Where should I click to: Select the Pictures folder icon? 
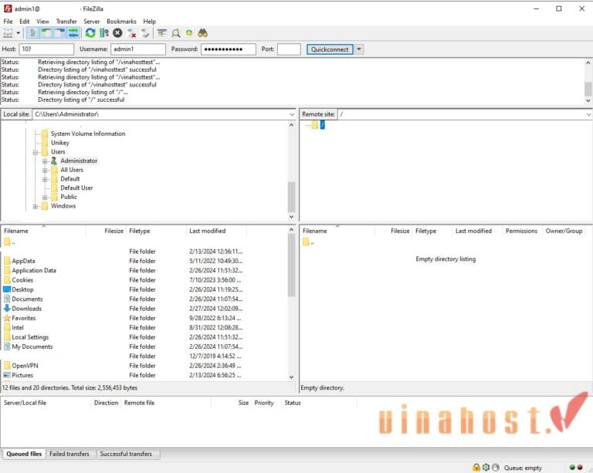7,375
